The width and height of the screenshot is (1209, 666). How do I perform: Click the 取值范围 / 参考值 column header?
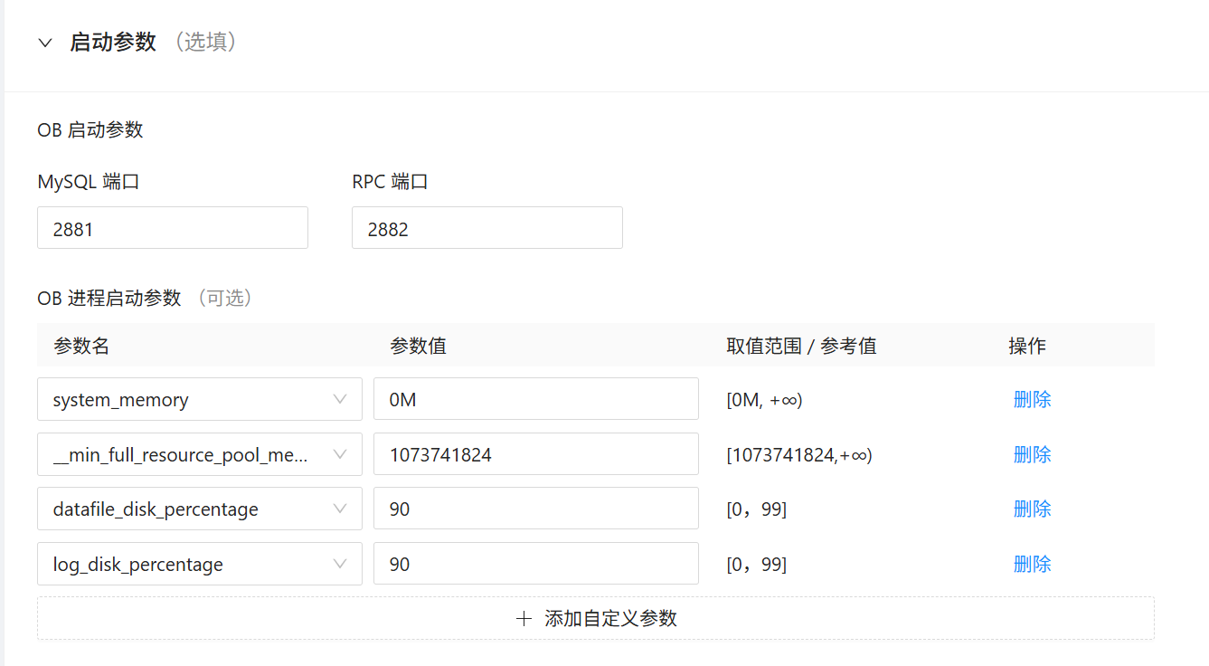801,346
